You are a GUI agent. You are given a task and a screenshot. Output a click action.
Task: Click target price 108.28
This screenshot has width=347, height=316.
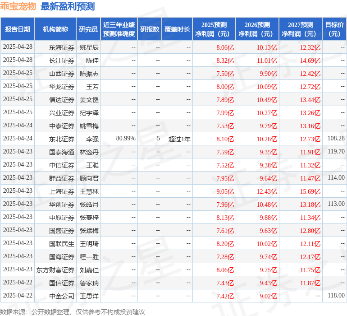point(336,138)
